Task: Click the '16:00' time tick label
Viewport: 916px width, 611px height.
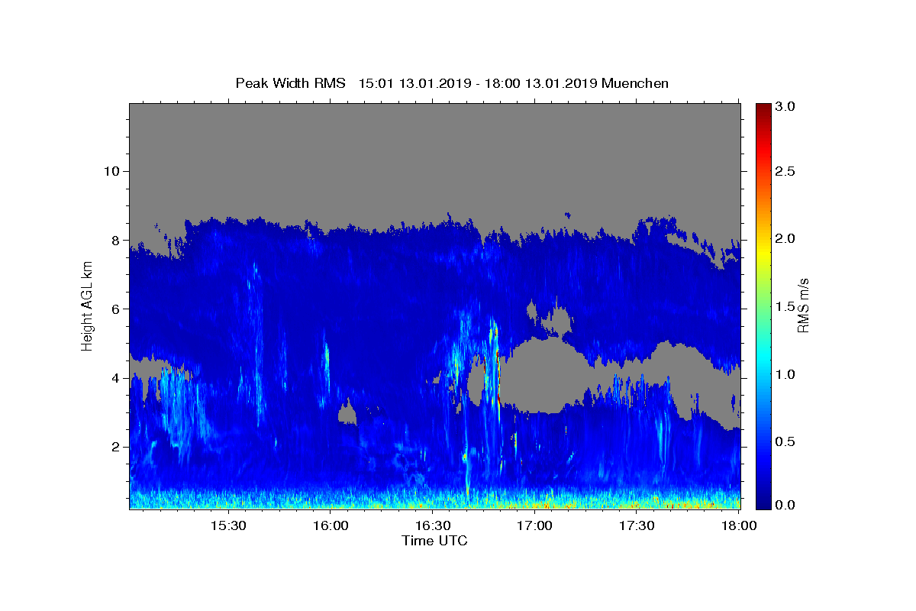Action: pyautogui.click(x=330, y=525)
